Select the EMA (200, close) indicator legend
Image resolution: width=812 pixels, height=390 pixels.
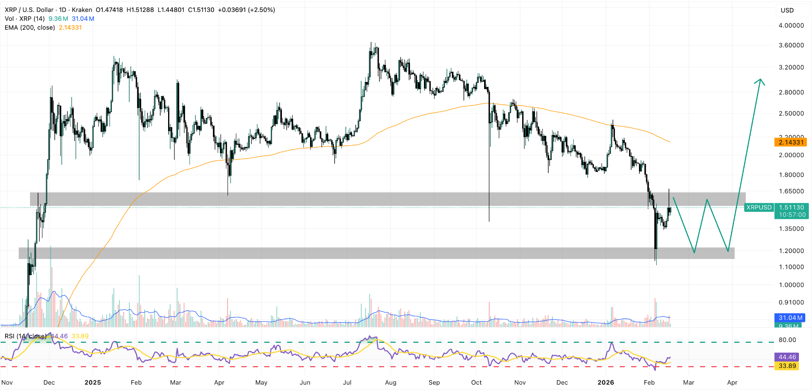[30, 27]
